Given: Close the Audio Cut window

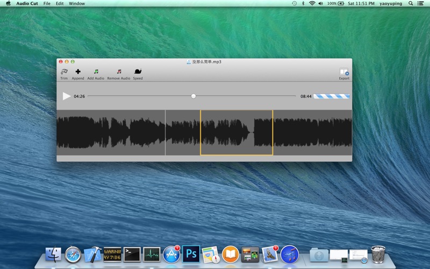Looking at the screenshot, I should pos(61,62).
